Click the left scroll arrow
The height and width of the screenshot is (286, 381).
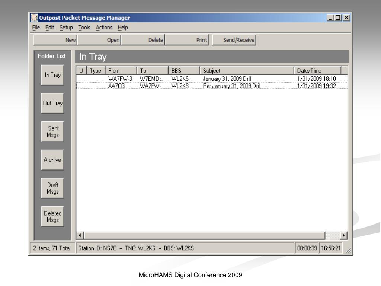(x=80, y=235)
